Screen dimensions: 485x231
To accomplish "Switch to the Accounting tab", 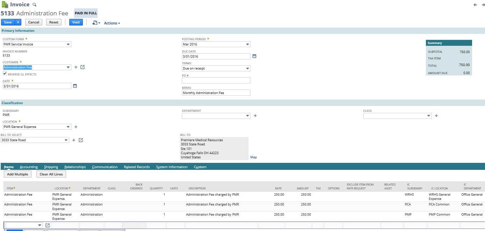I will tap(29, 167).
